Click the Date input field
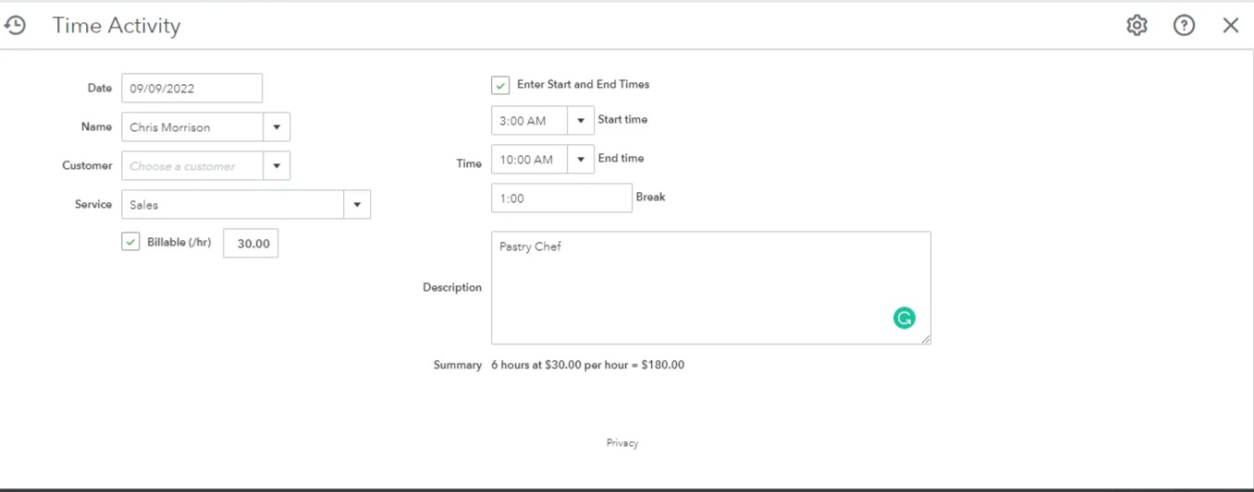 point(191,89)
